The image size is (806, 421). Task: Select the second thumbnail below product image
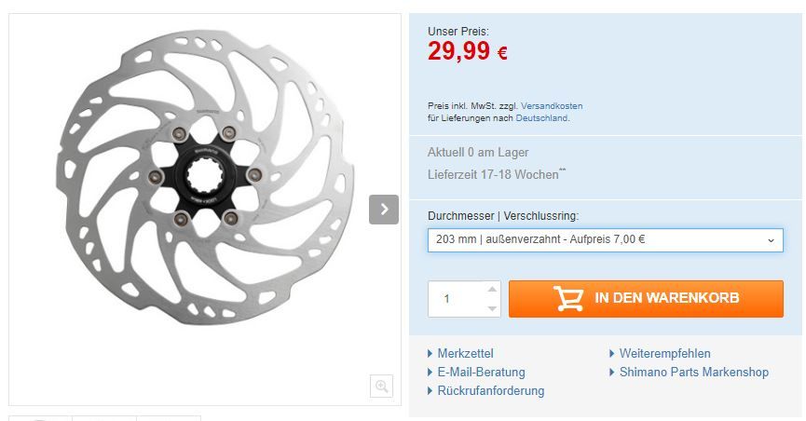[x=104, y=418]
